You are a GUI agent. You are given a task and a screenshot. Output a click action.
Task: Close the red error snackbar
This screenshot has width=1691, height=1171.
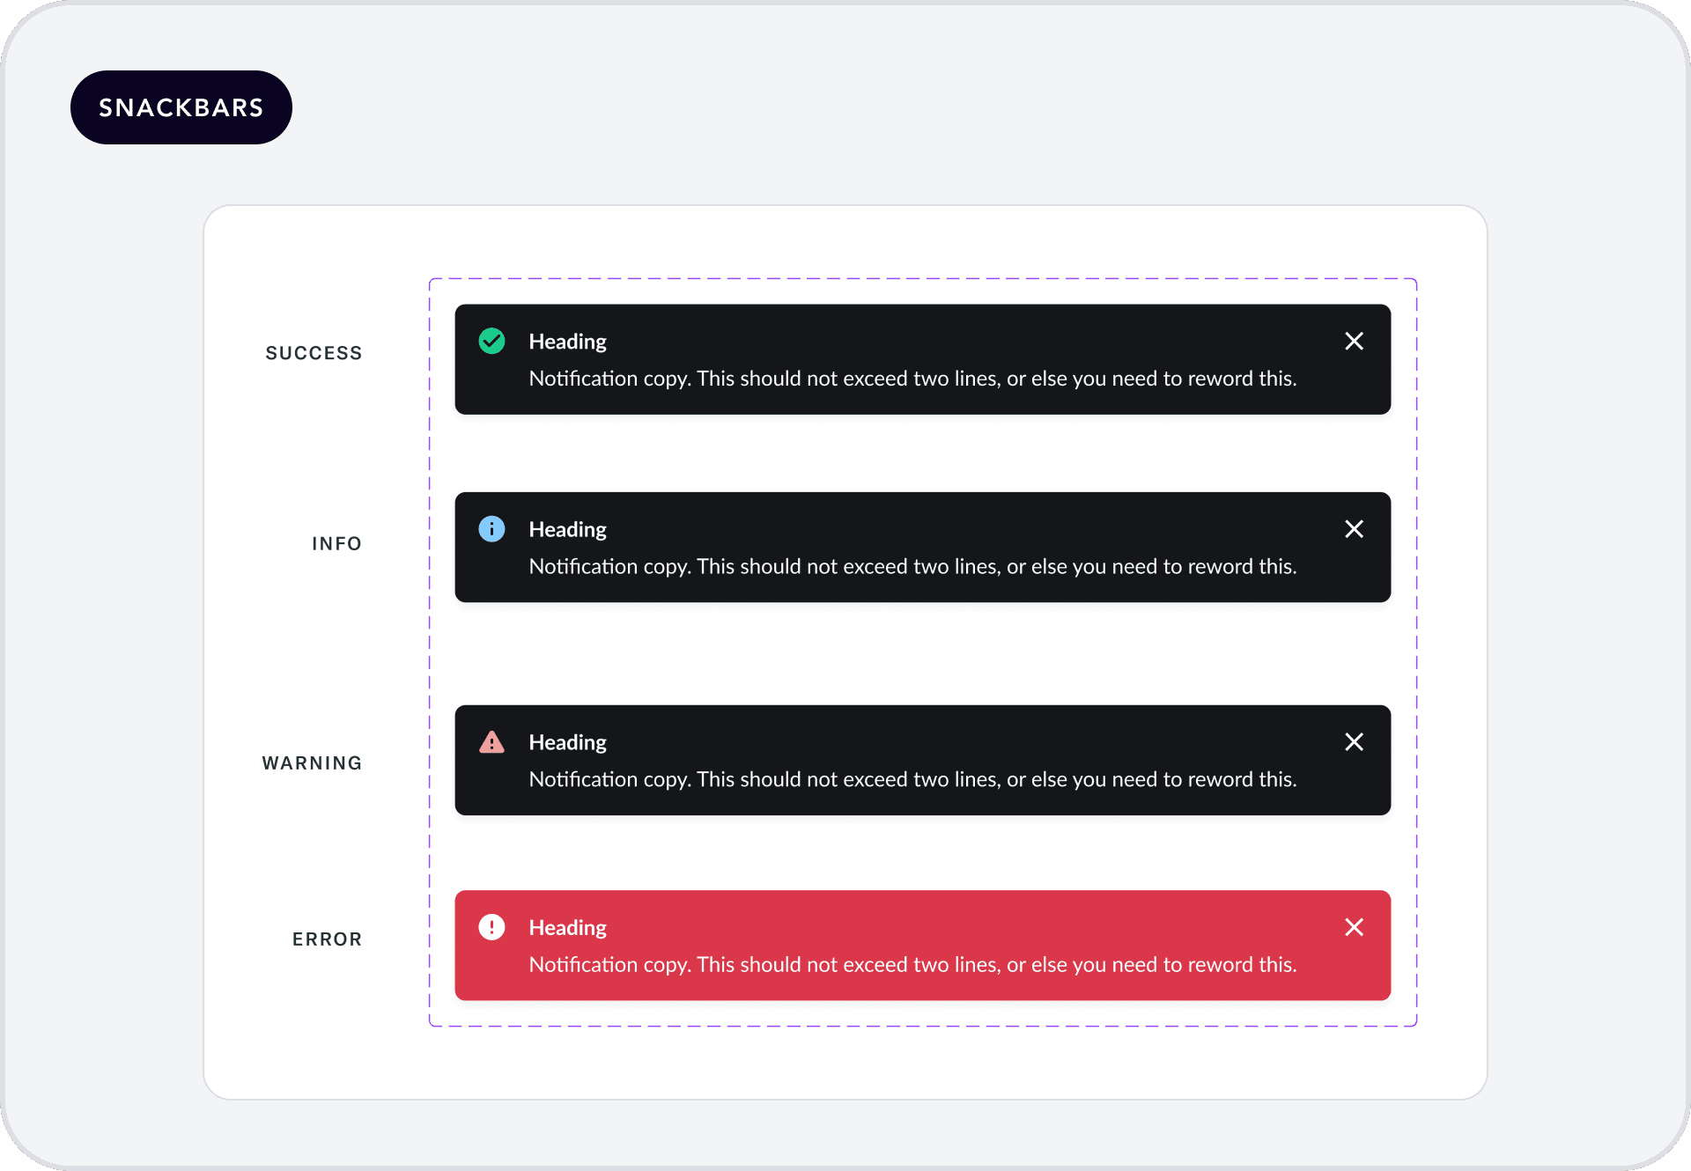coord(1355,927)
